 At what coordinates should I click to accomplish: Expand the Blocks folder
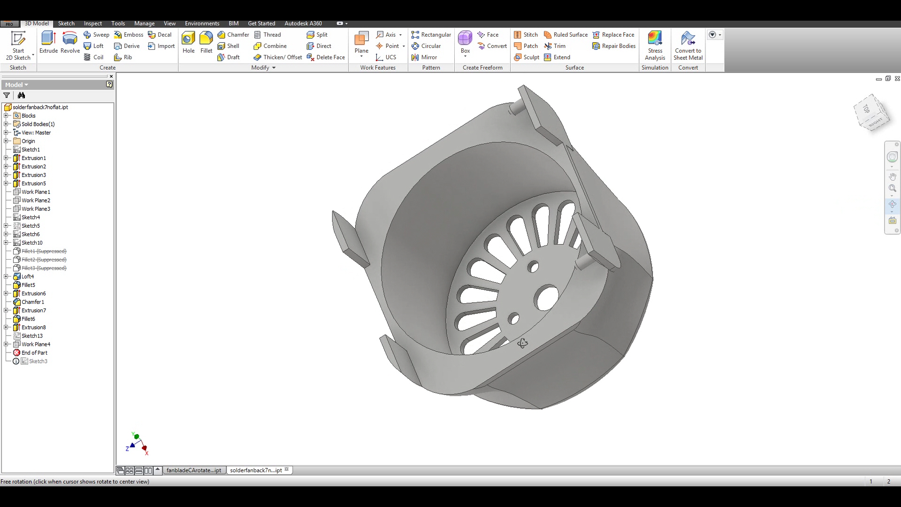(x=6, y=115)
